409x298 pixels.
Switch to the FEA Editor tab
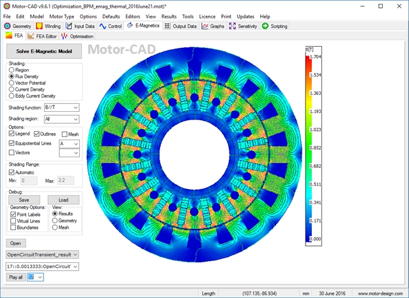(x=41, y=36)
